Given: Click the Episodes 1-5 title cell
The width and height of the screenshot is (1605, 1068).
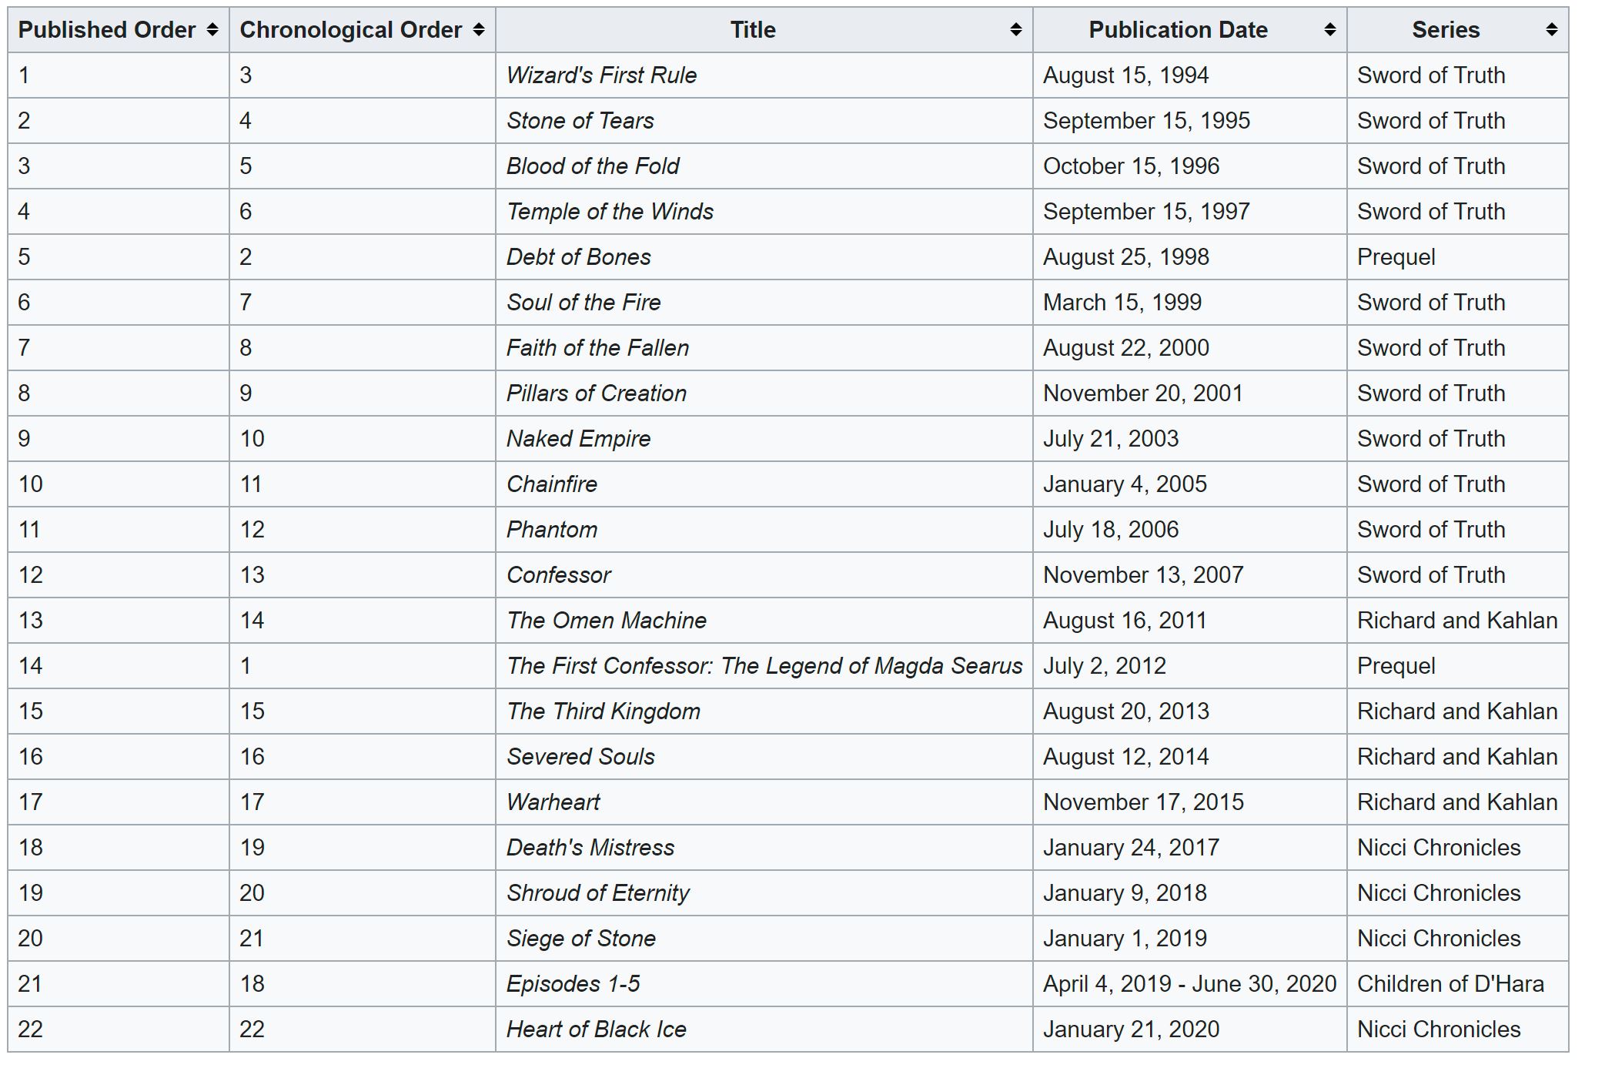Looking at the screenshot, I should point(573,984).
